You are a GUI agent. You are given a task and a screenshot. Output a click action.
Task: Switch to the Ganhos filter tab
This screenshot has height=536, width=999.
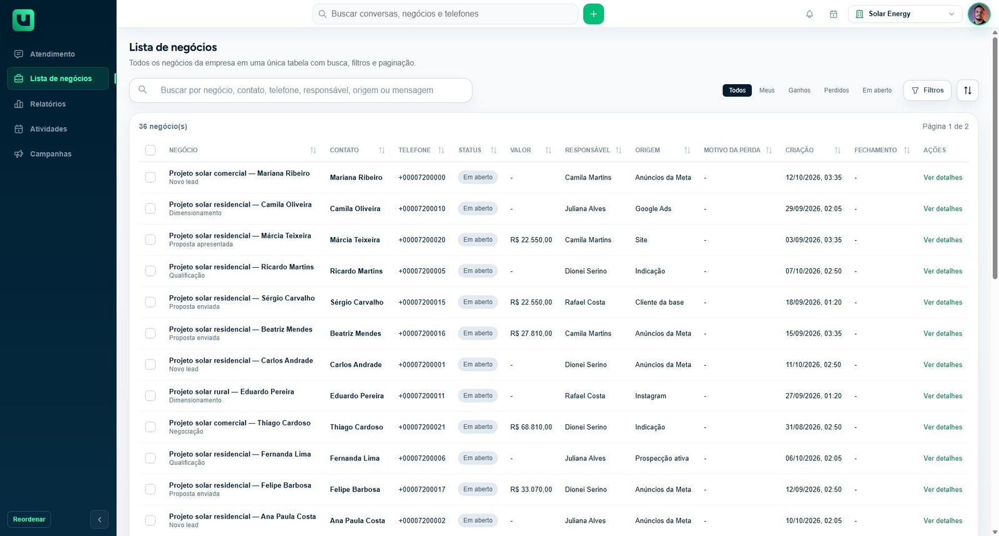(x=799, y=90)
